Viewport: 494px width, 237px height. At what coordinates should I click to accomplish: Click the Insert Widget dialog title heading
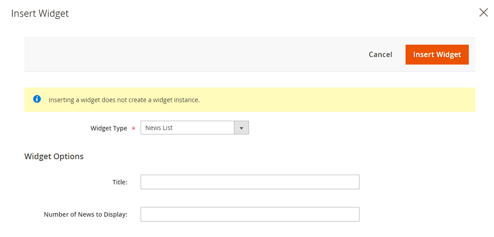tap(40, 14)
